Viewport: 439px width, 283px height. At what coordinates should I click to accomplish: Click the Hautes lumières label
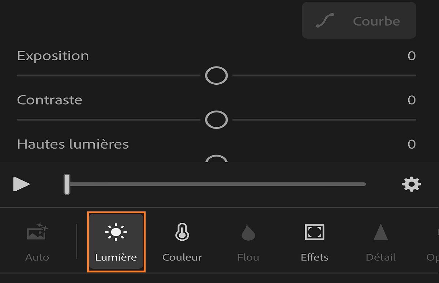[72, 144]
